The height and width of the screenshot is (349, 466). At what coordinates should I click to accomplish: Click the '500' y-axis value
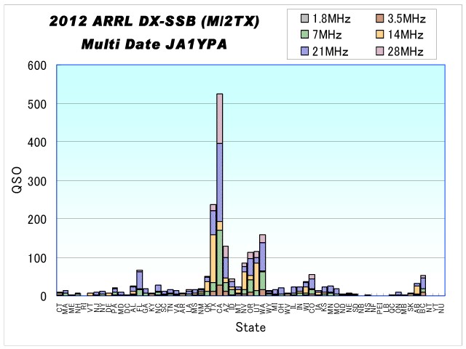pyautogui.click(x=37, y=104)
